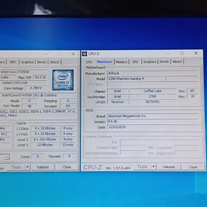Click Revision value R0
207x207 pixels.
[x=68, y=106]
